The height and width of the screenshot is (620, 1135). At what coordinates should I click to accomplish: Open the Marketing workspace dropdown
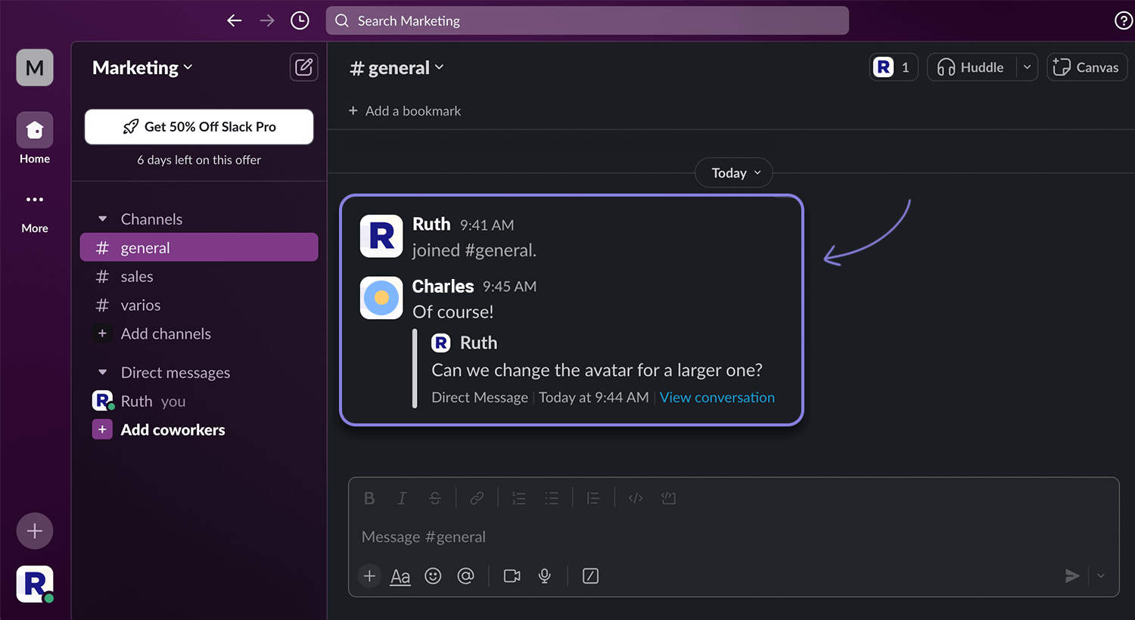(142, 68)
